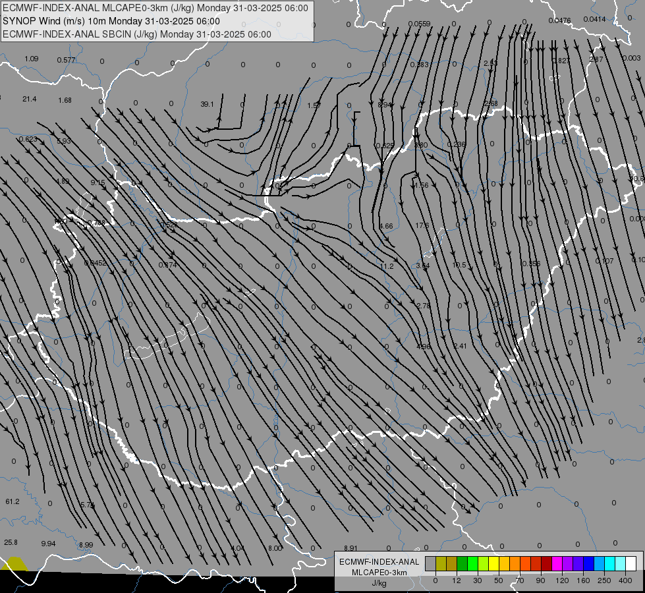Click the map value 0.003
Image resolution: width=645 pixels, height=593 pixels.
[631, 59]
